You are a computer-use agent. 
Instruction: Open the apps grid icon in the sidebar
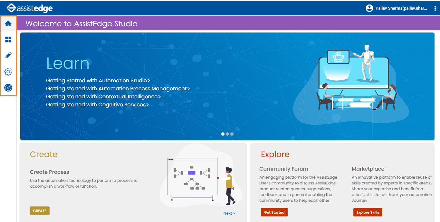click(8, 40)
